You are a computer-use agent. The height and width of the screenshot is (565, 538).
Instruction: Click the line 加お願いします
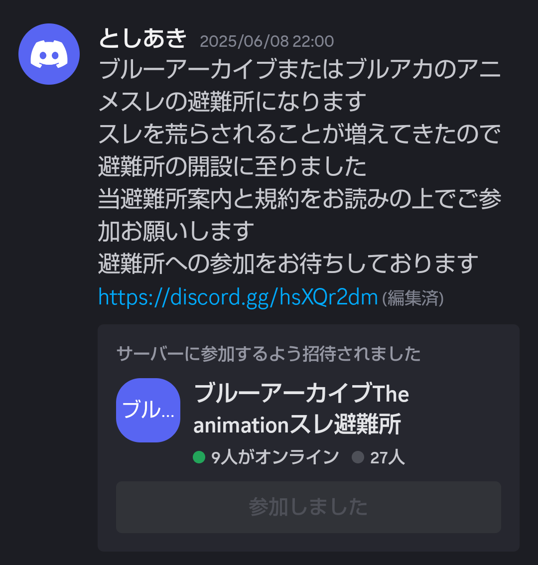[176, 231]
